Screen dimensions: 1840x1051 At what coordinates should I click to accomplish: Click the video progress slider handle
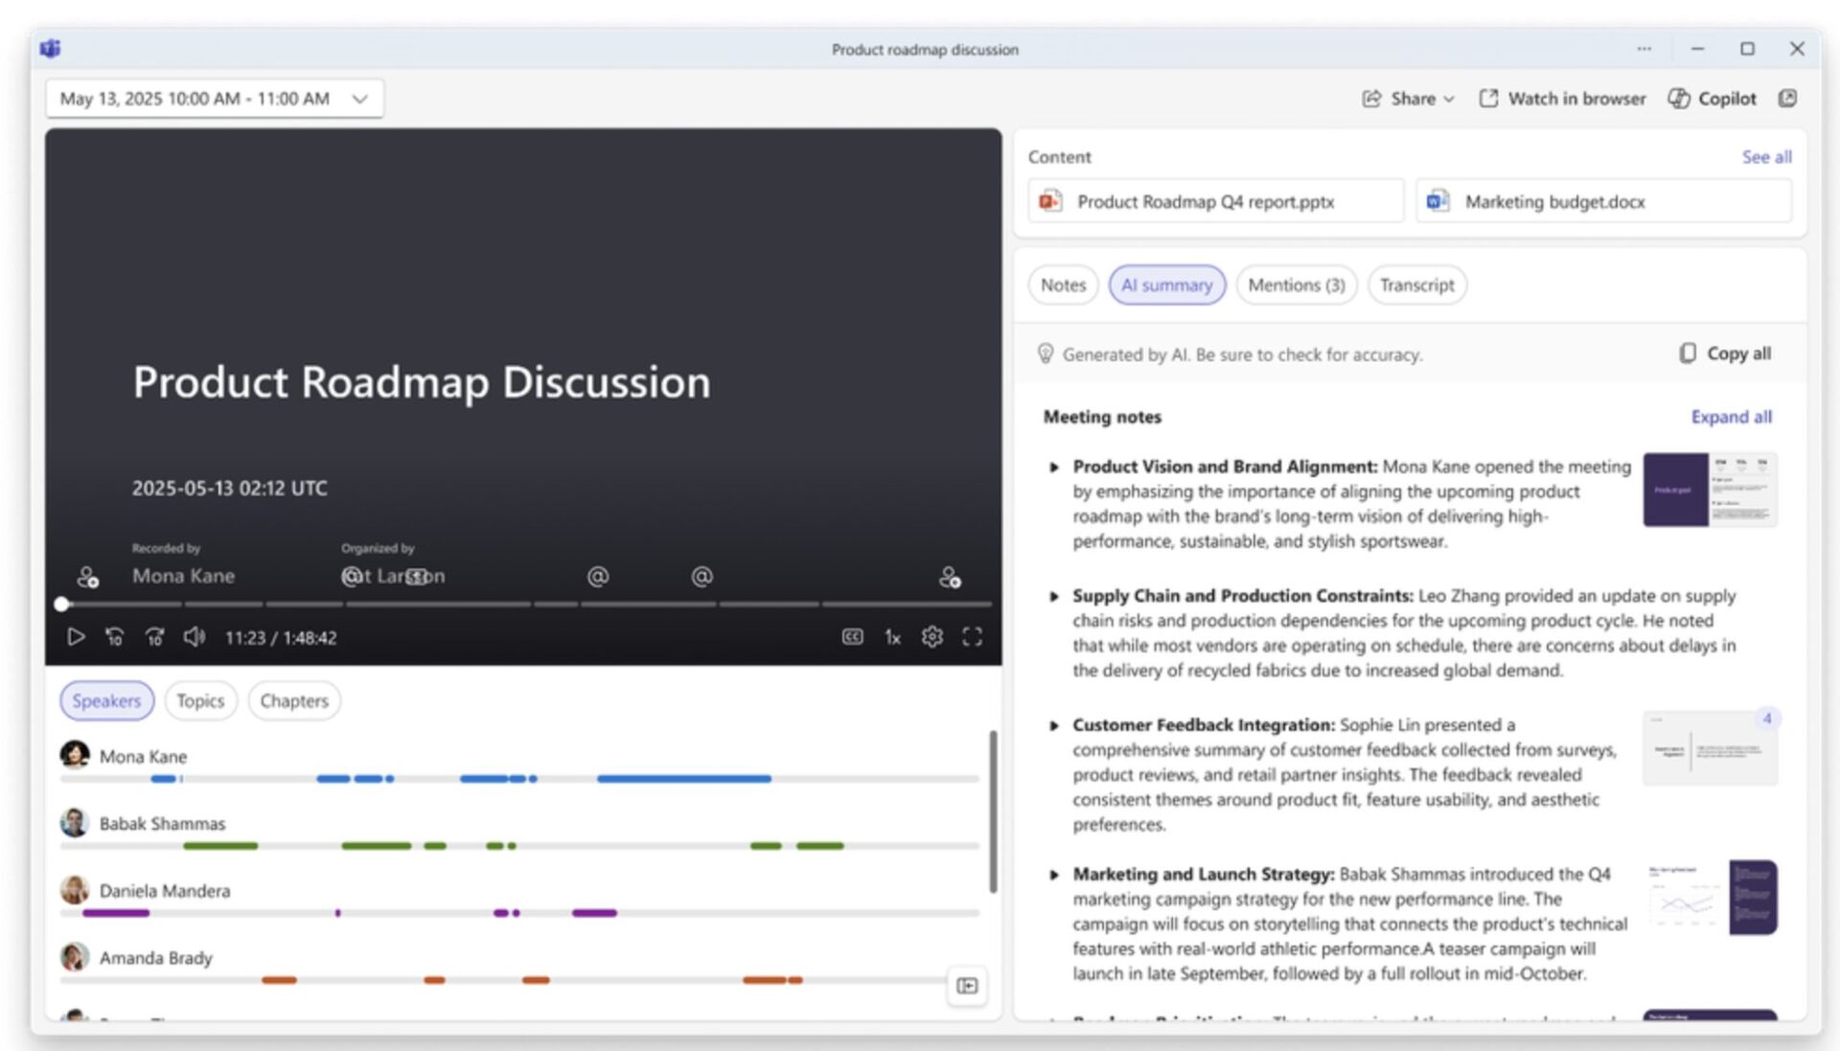tap(61, 605)
